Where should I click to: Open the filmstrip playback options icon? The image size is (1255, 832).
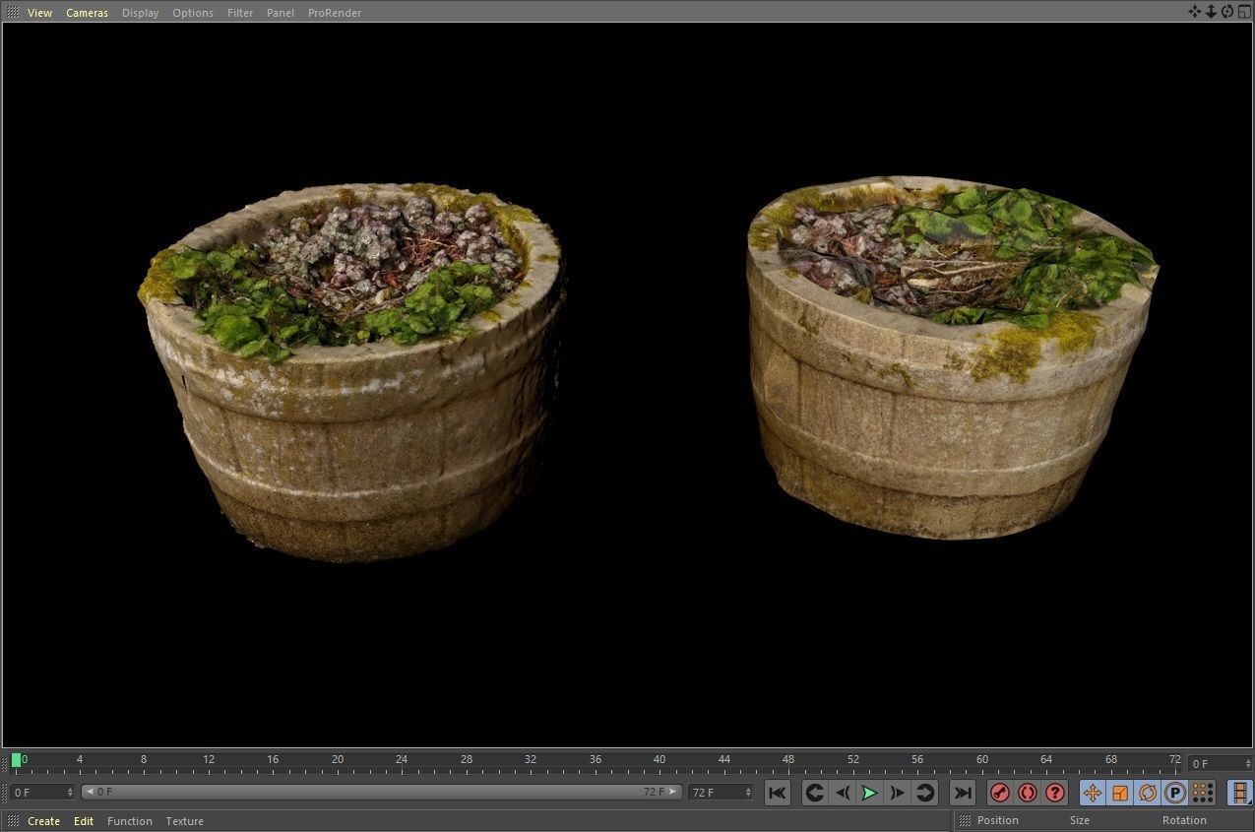coord(1240,793)
